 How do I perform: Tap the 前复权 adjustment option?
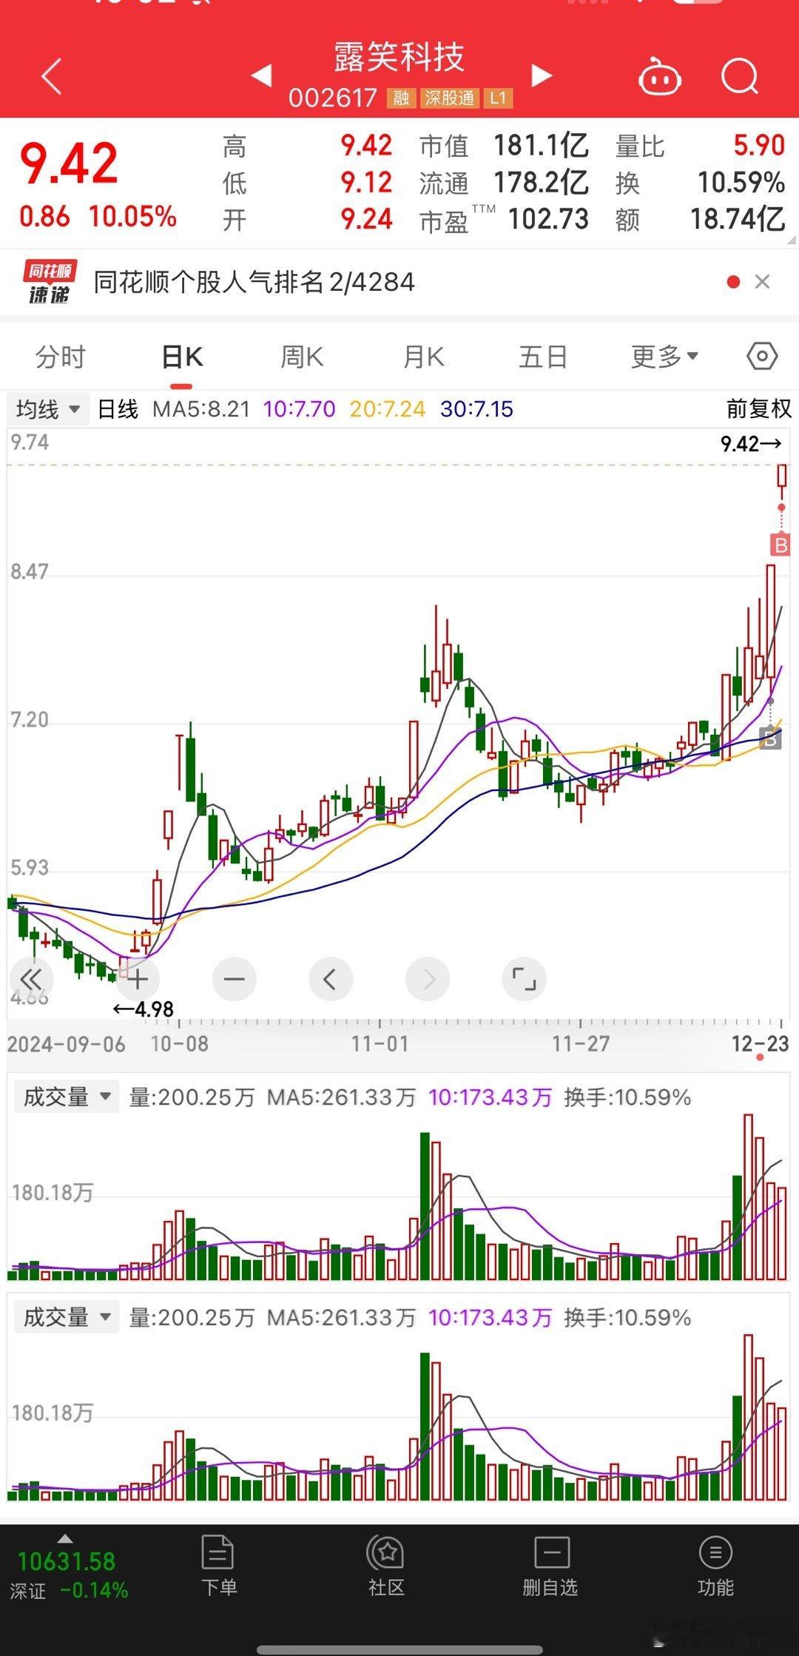pos(758,408)
